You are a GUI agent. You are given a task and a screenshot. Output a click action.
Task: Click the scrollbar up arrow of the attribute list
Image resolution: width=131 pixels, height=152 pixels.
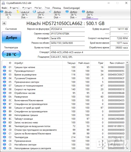pyautogui.click(x=127, y=63)
